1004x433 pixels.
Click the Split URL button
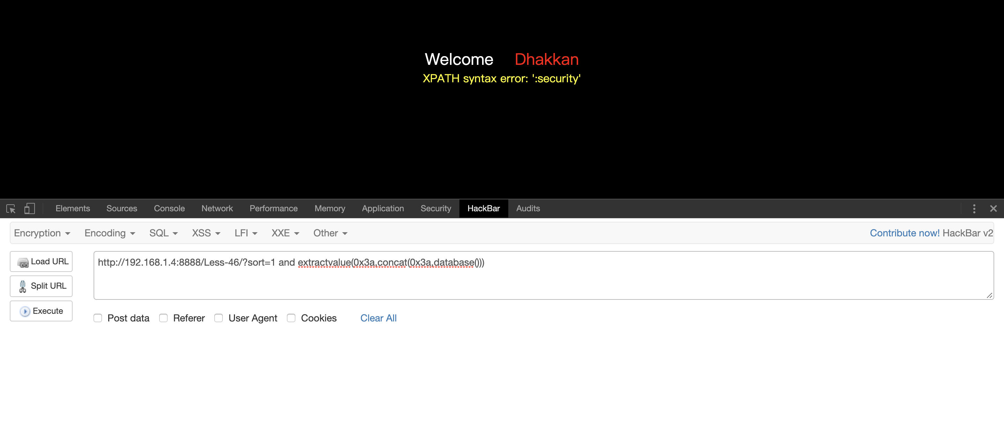pos(41,286)
